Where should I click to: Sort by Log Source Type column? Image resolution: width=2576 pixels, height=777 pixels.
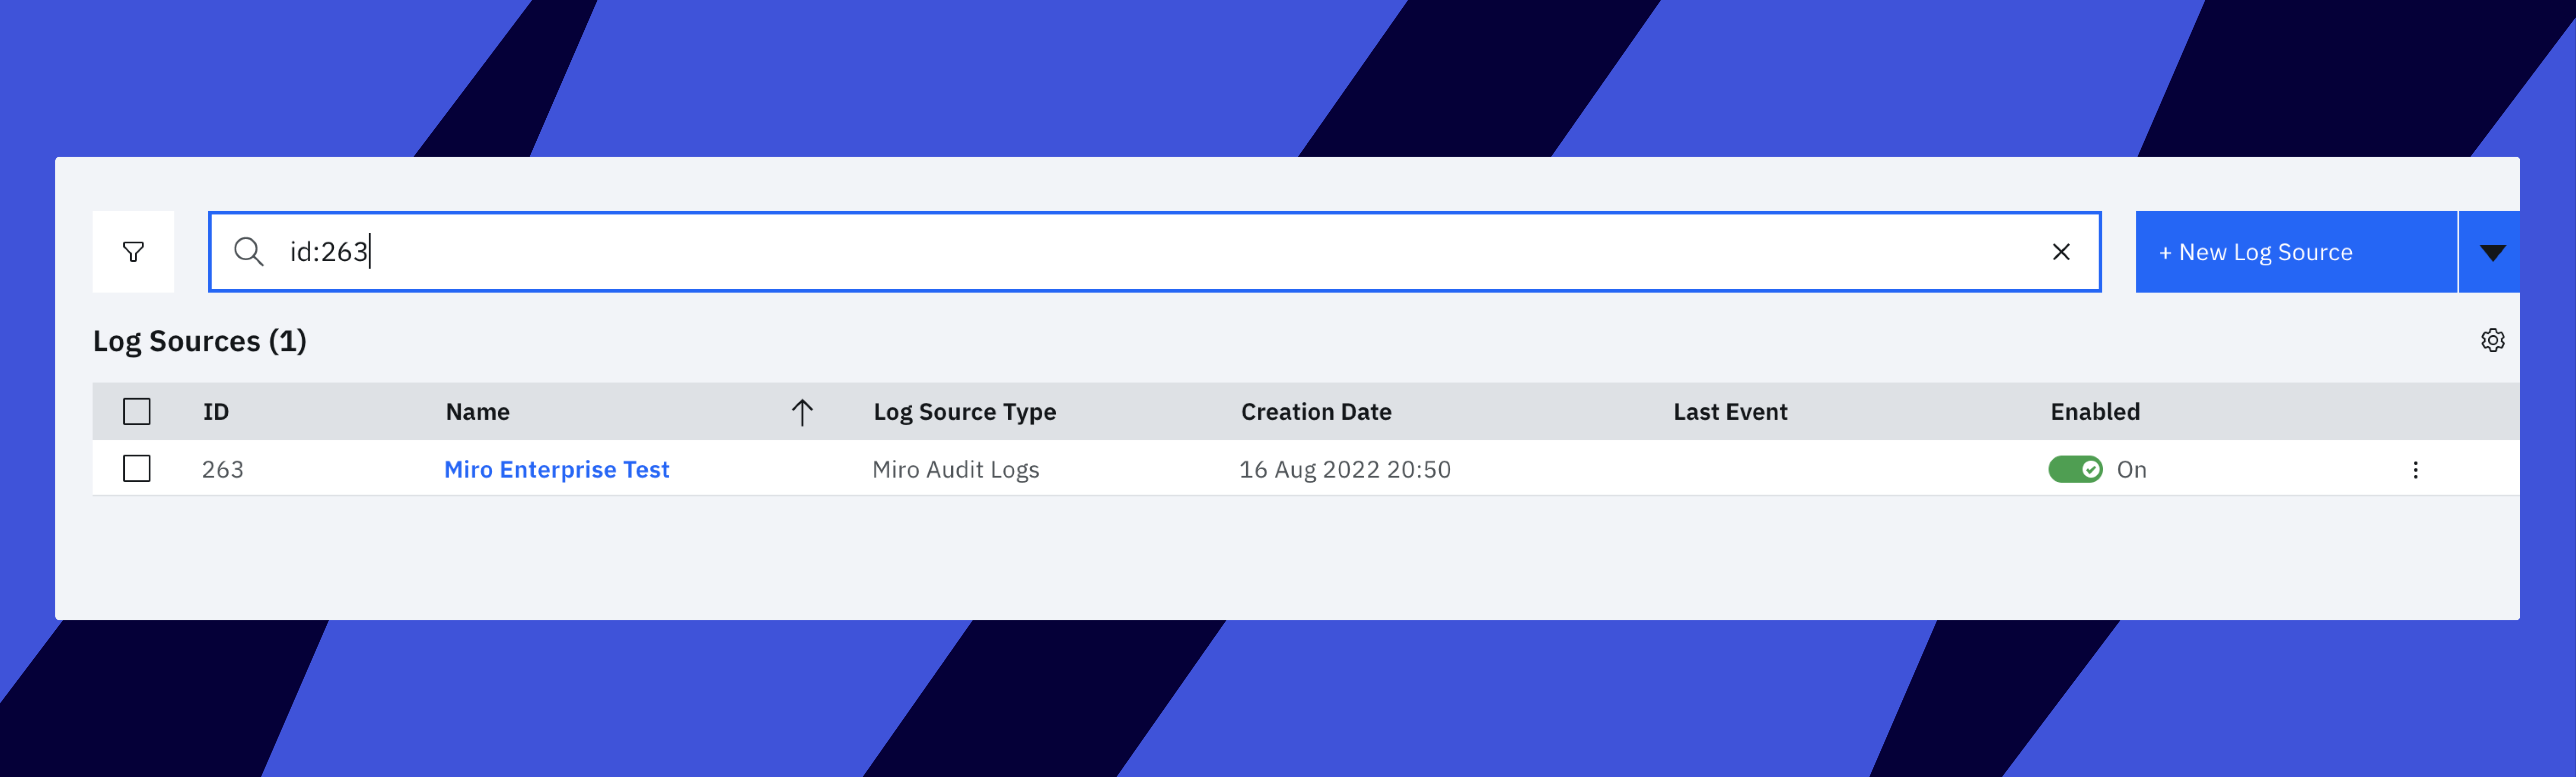tap(964, 411)
